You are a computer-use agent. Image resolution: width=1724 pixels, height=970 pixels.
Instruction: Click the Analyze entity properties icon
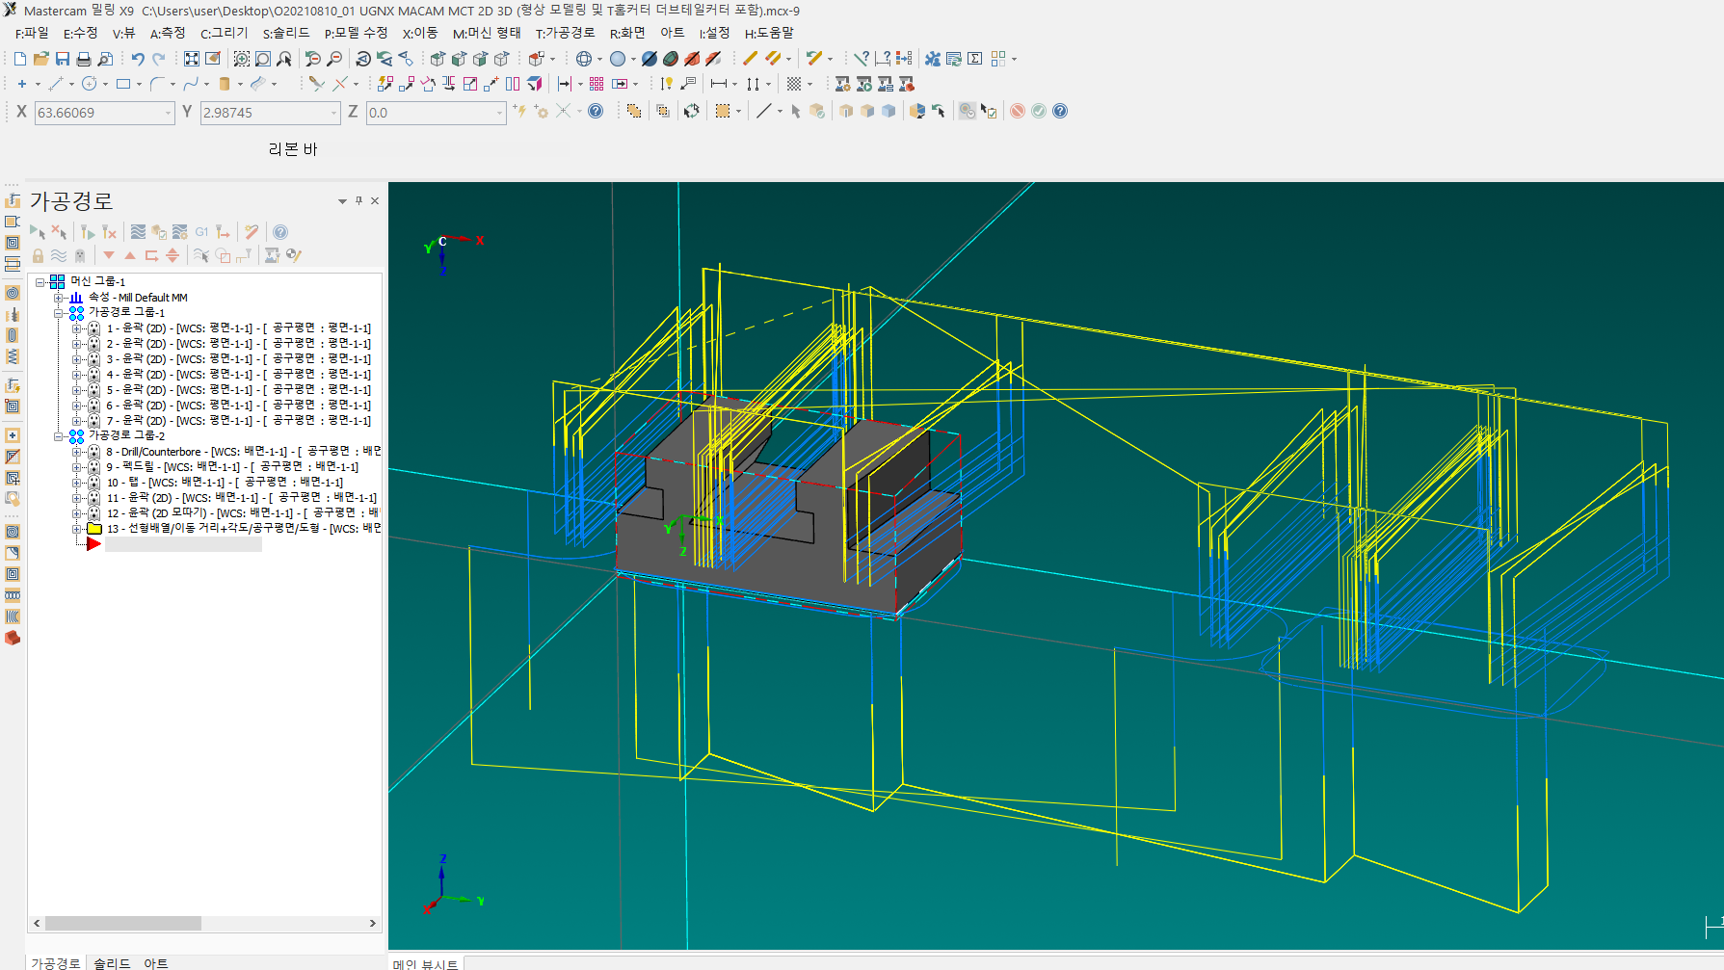[862, 59]
